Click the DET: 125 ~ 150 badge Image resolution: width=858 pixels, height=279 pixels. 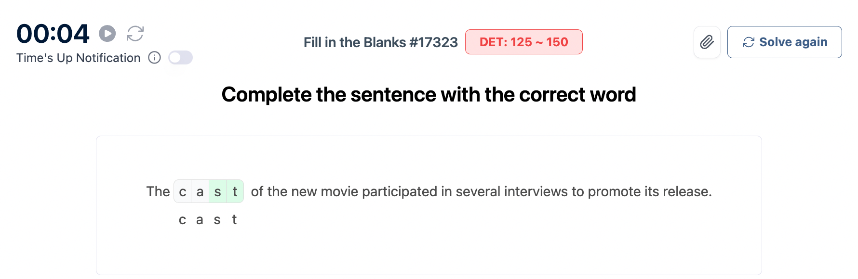point(523,42)
